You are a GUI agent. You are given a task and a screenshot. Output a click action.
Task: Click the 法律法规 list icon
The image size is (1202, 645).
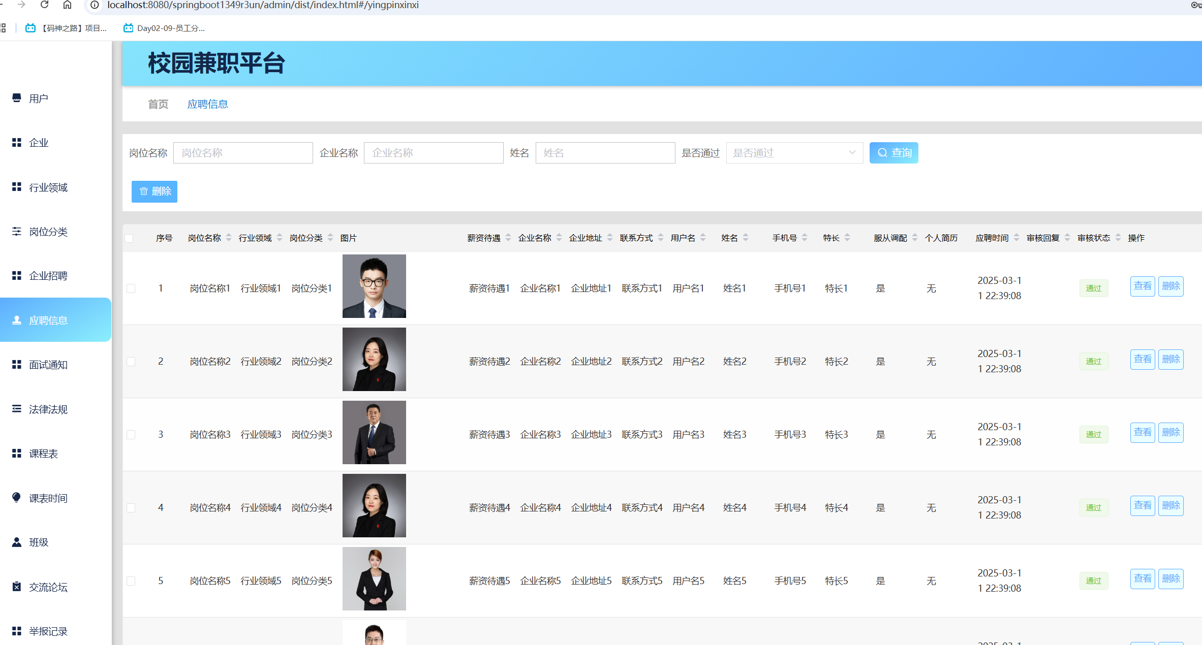17,409
